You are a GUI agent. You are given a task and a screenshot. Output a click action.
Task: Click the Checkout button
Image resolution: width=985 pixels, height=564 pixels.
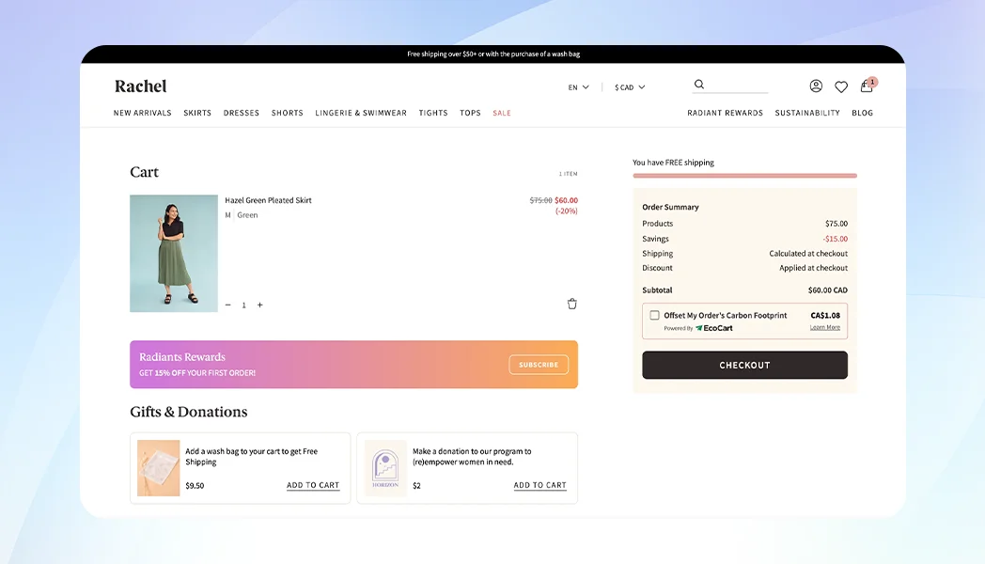[x=744, y=365]
